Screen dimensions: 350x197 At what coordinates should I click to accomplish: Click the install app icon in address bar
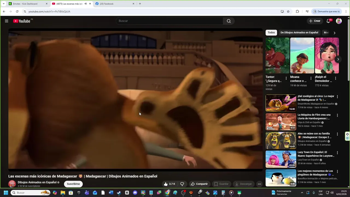[x=282, y=11]
